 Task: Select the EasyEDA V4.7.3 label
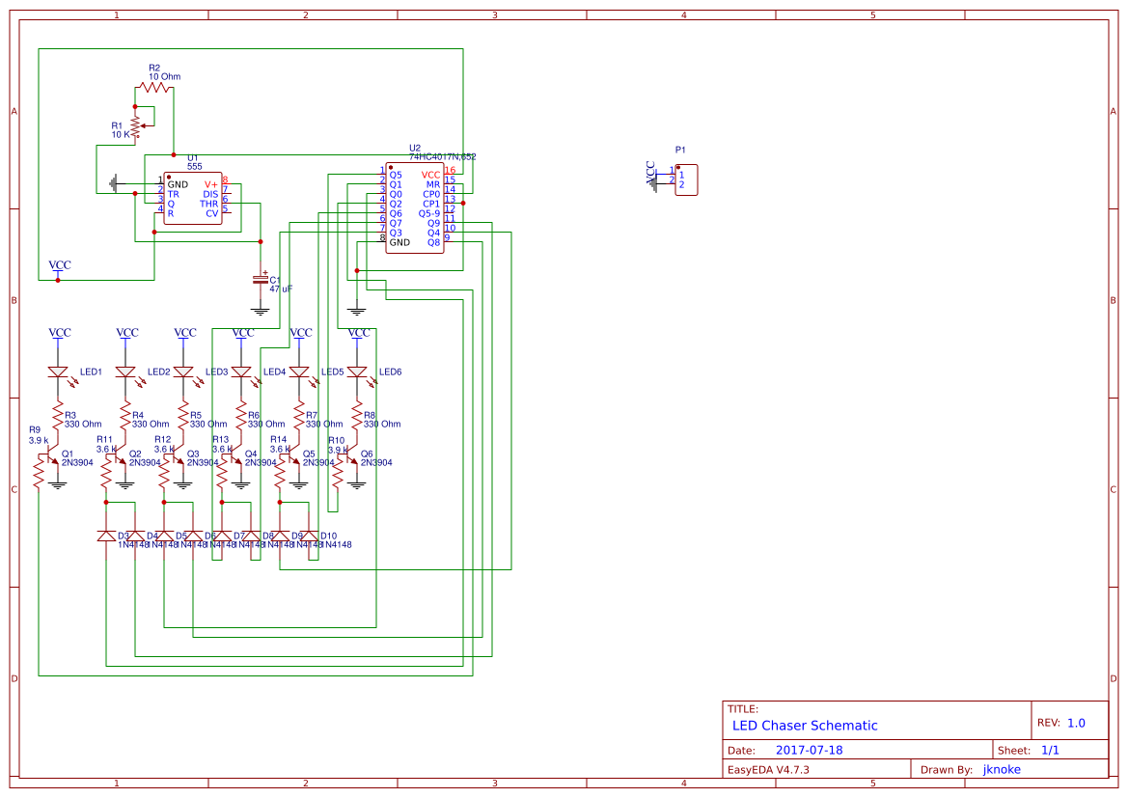[x=772, y=769]
